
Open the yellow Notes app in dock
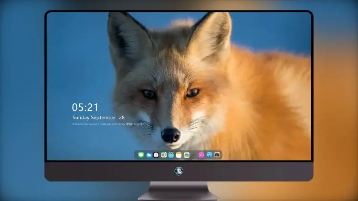179,155
